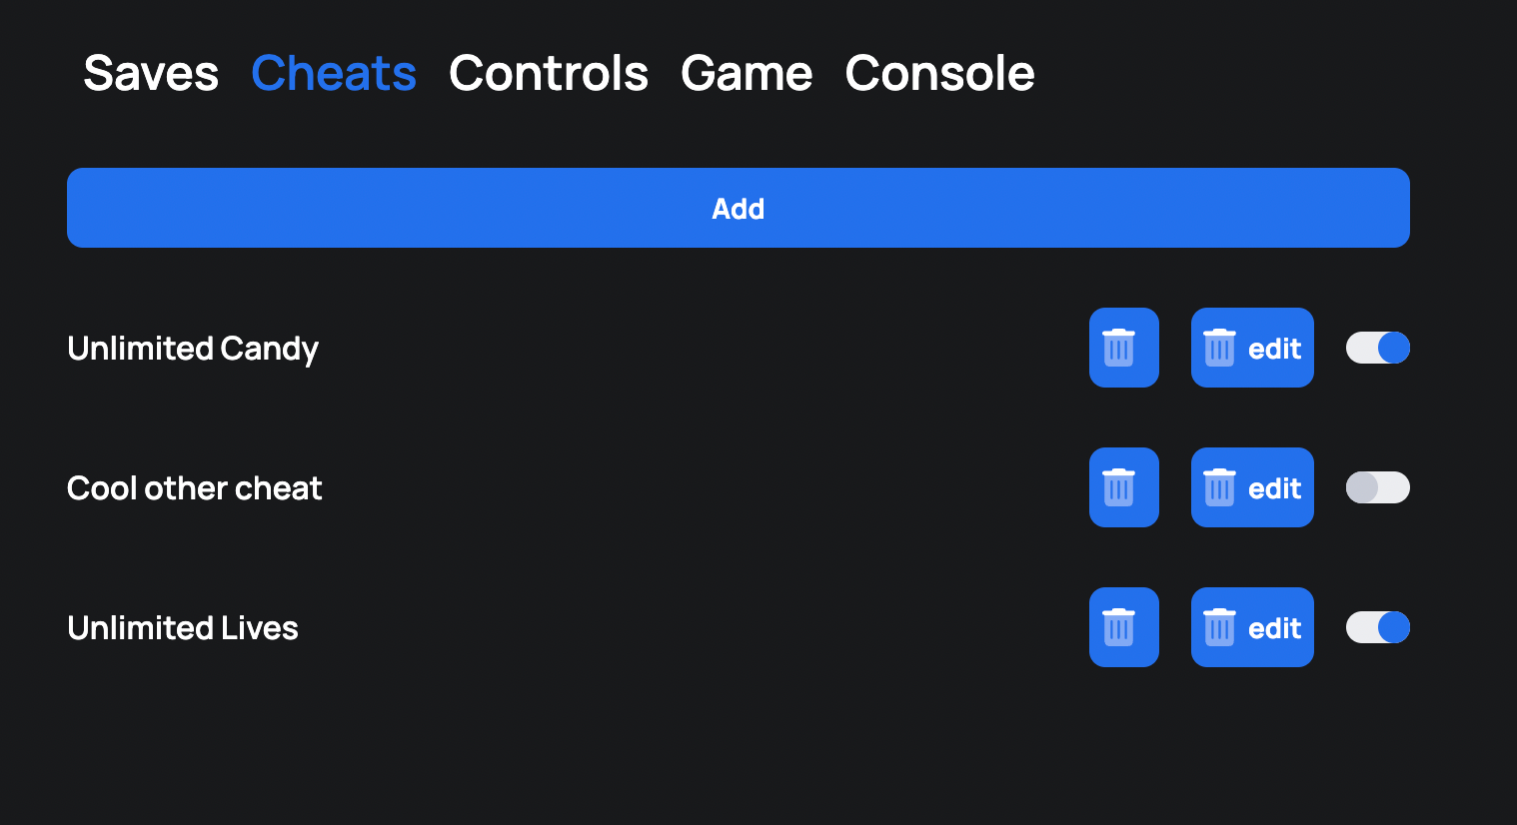1517x825 pixels.
Task: Click the trash icon inside Unlimited Lives edit button
Action: [x=1219, y=627]
